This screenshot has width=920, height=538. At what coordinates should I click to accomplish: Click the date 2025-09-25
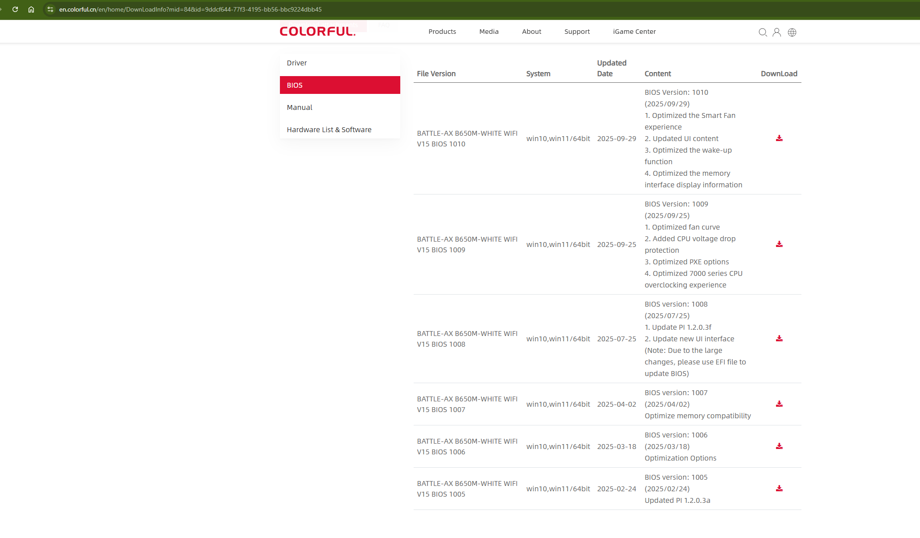click(x=617, y=245)
